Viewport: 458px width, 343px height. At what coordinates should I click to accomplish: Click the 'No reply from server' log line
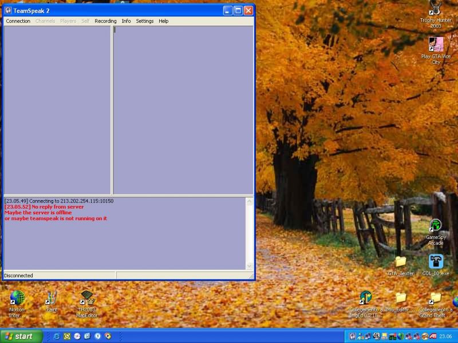44,207
